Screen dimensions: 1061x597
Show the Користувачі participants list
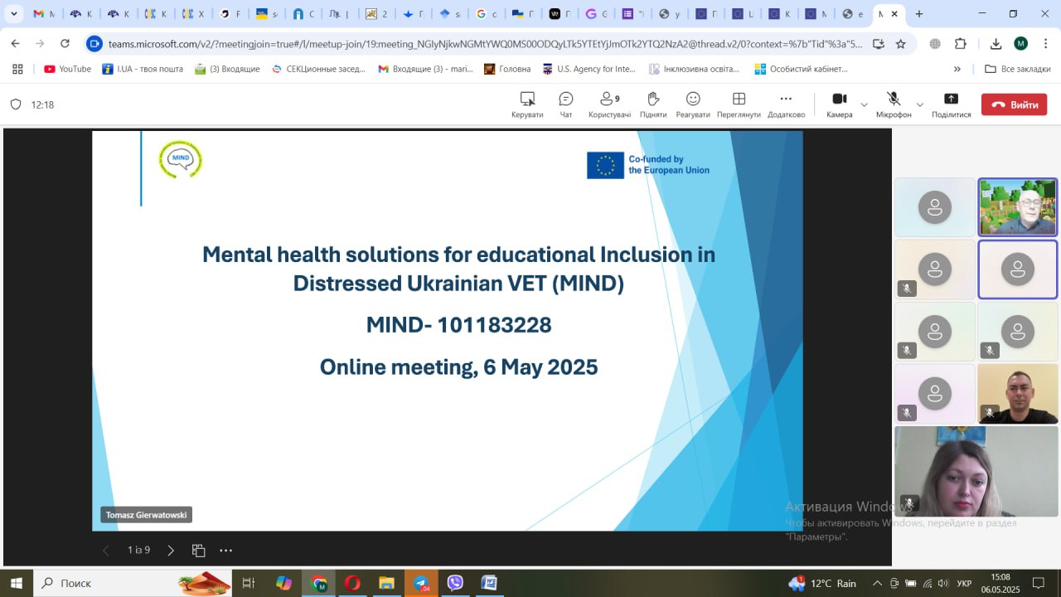click(609, 104)
